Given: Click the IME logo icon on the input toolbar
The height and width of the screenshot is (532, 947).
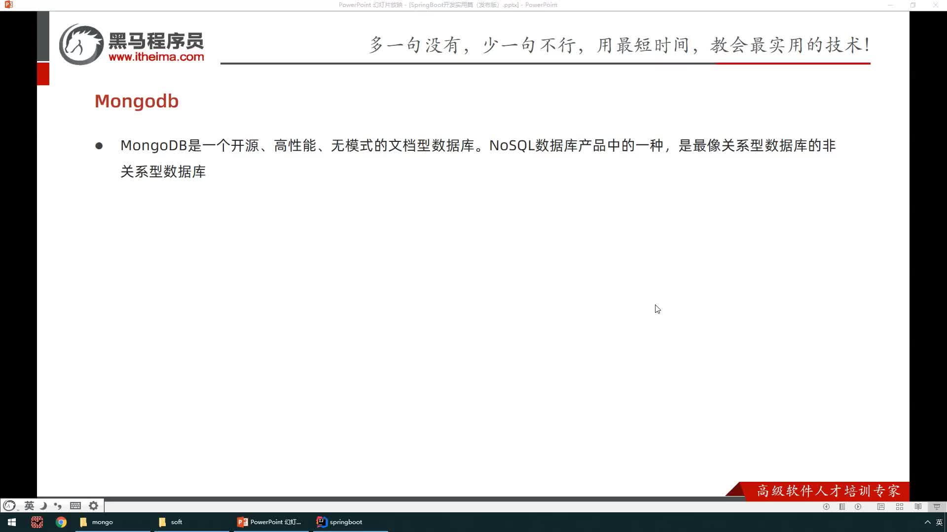Looking at the screenshot, I should (9, 505).
